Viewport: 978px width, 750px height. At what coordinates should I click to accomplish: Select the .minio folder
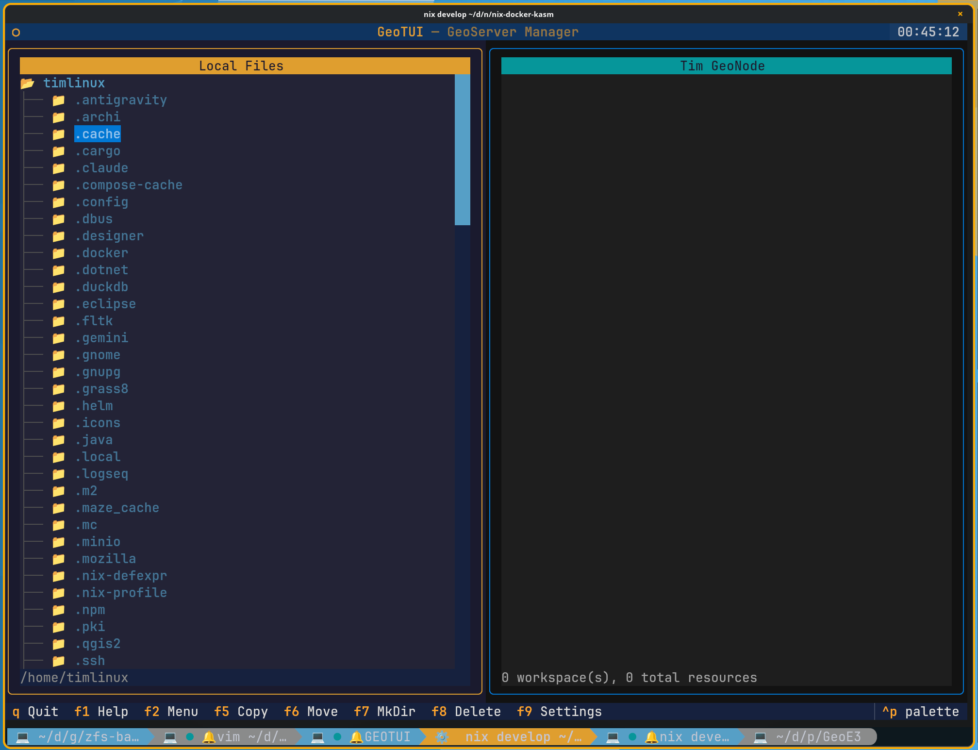tap(98, 542)
